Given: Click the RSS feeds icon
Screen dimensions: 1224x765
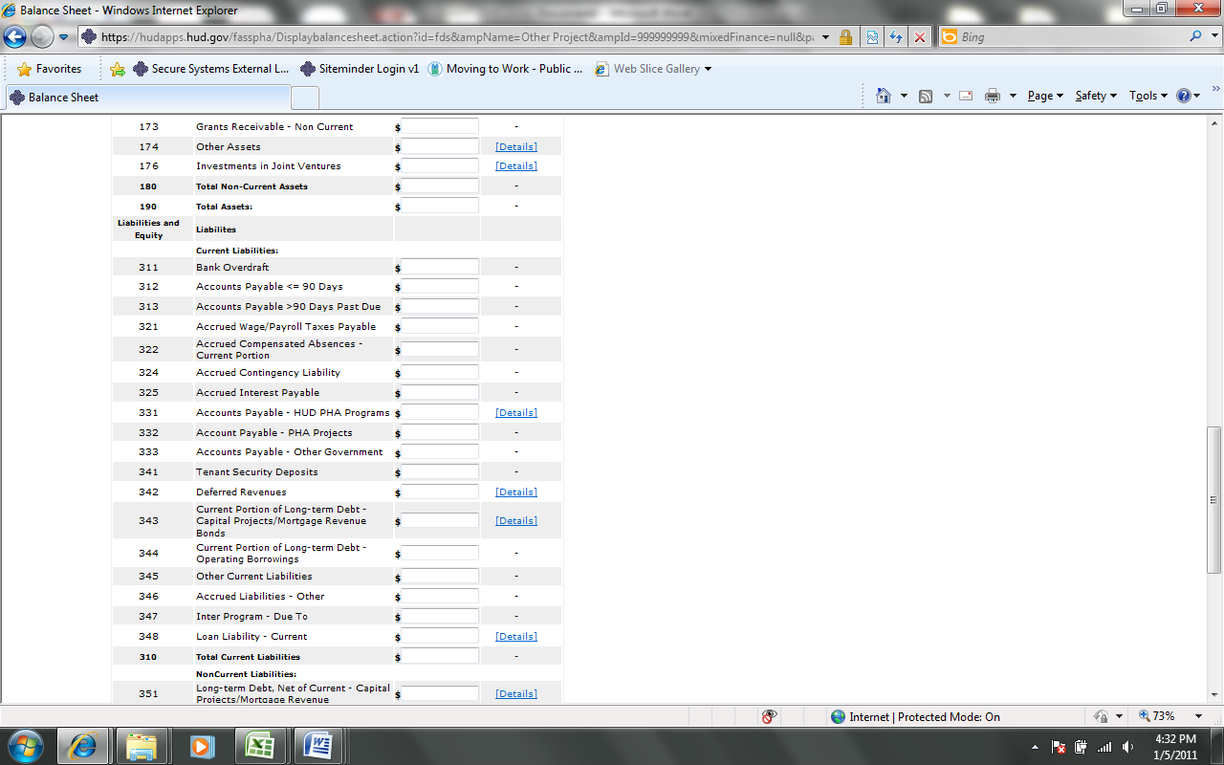Looking at the screenshot, I should tap(926, 96).
